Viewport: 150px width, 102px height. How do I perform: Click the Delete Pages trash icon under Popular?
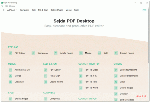[x=55, y=53]
